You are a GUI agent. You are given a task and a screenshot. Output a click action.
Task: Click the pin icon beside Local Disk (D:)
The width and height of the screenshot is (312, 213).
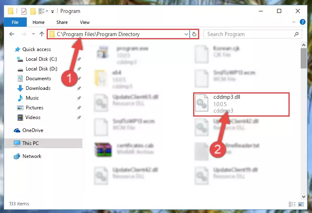pyautogui.click(x=79, y=69)
